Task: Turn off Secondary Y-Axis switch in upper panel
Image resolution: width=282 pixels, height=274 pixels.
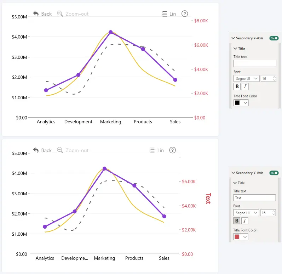Action: point(274,38)
